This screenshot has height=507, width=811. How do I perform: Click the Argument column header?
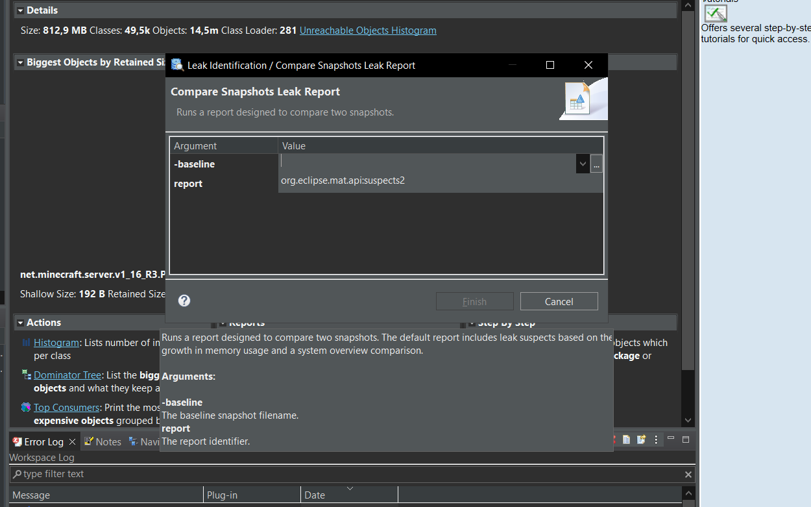point(224,146)
